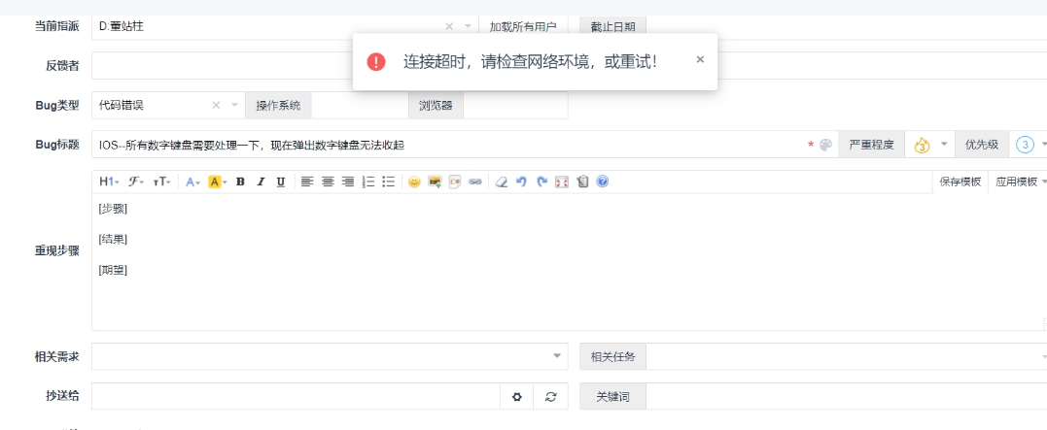This screenshot has height=430, width=1047.
Task: Insert a numbered list
Action: [x=367, y=182]
